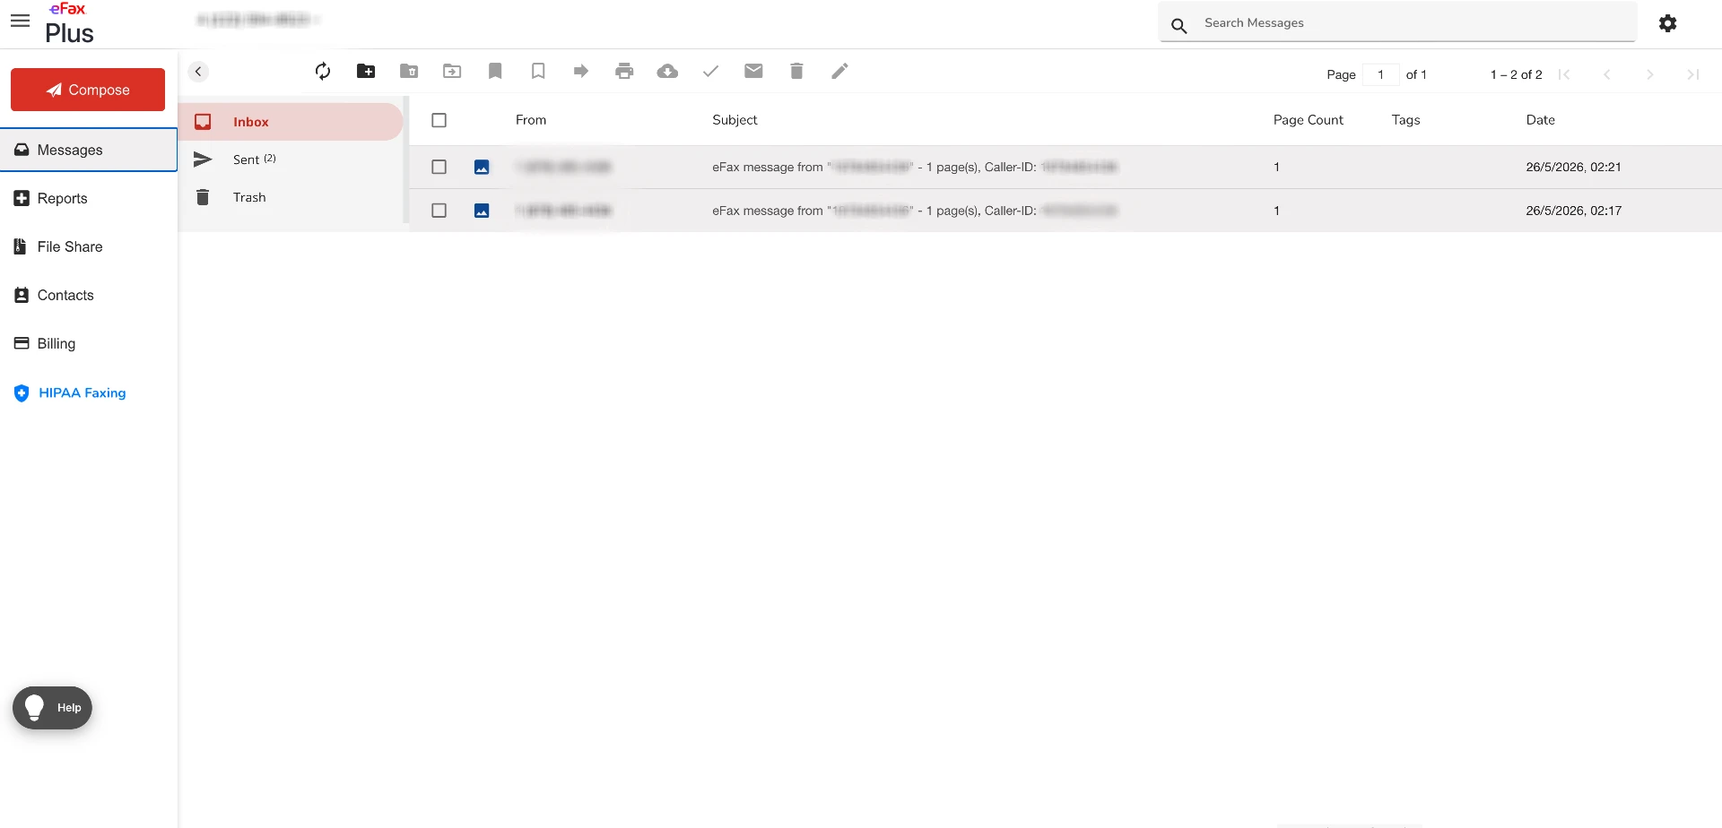Go to the last page
The height and width of the screenshot is (828, 1722).
click(x=1693, y=74)
